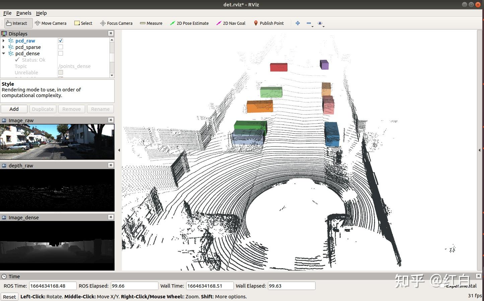The image size is (484, 301).
Task: Click the Displays panel vertical scrollbar
Action: pyautogui.click(x=112, y=57)
